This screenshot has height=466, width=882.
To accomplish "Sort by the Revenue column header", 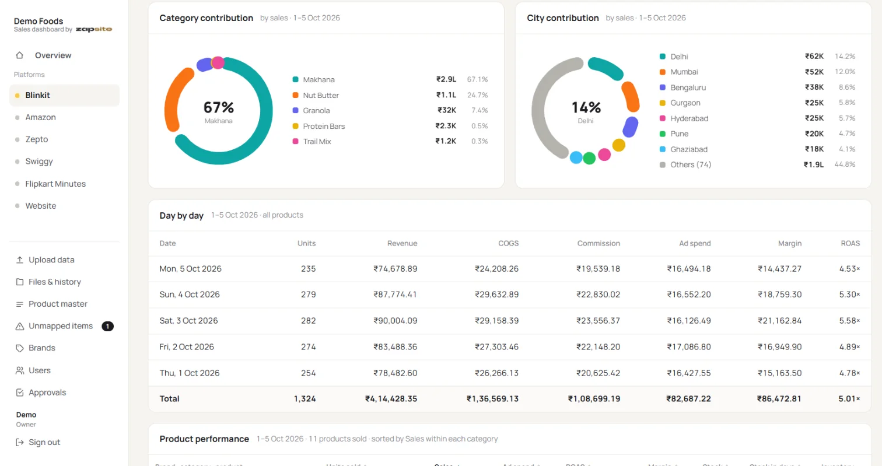I will click(402, 243).
